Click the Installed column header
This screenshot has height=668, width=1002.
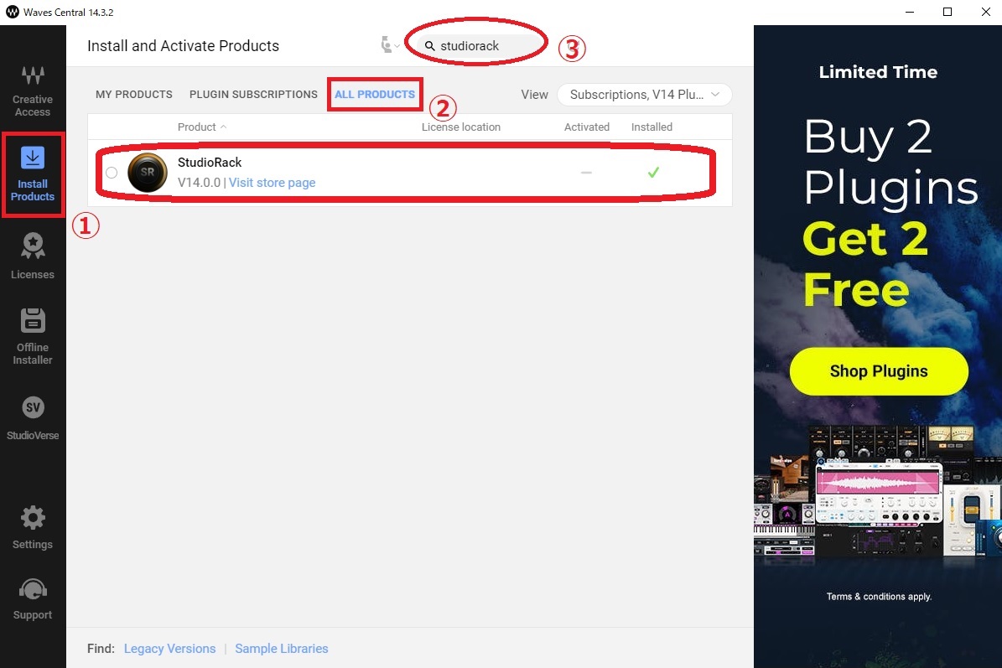[652, 127]
